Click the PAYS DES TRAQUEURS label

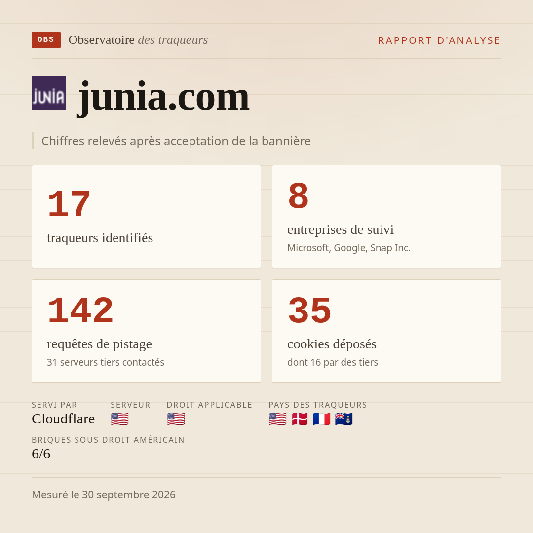pyautogui.click(x=318, y=405)
